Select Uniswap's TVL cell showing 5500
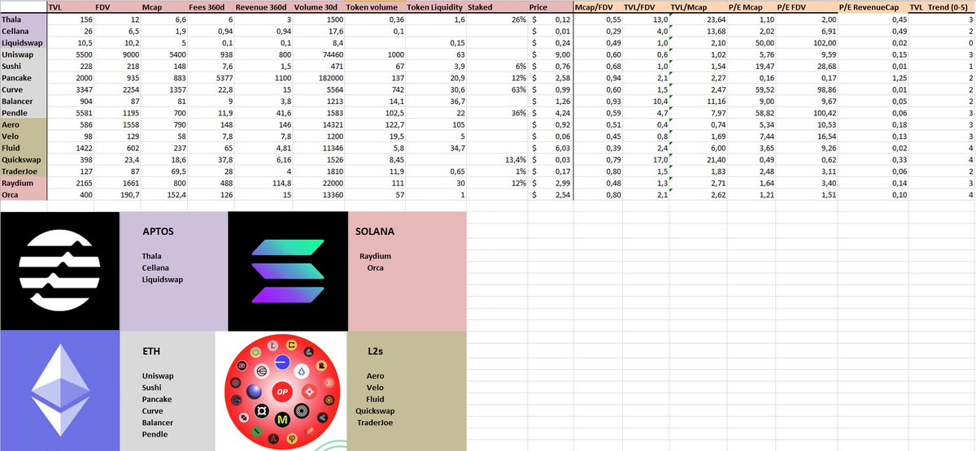The width and height of the screenshot is (976, 451). tap(70, 54)
